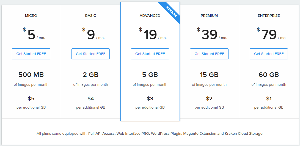Choose Get Started FREE for Enterprise plan
This screenshot has height=146, width=300.
[269, 54]
